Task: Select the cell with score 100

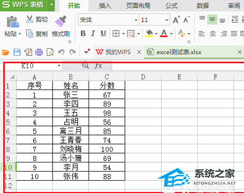Action: [107, 149]
